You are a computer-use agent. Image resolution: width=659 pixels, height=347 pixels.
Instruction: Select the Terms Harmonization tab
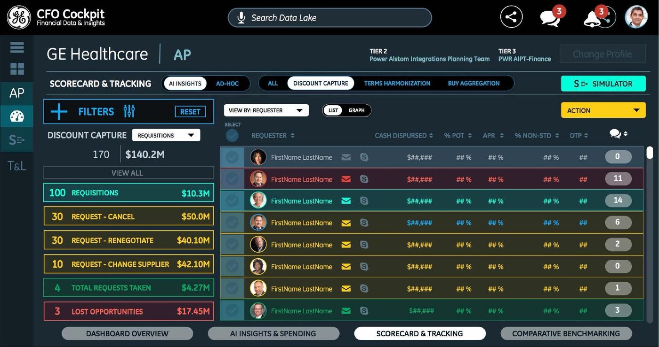[397, 84]
